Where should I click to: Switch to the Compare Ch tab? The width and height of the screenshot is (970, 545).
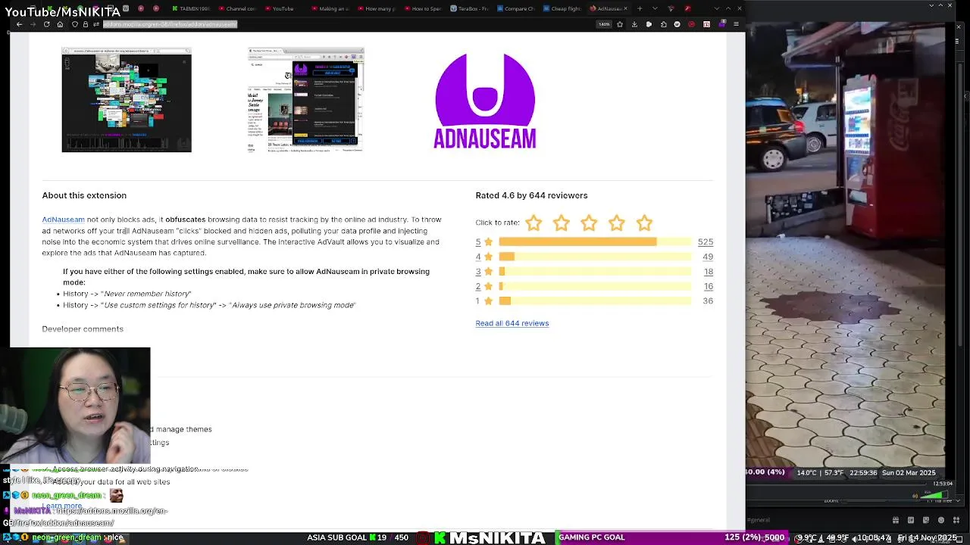515,8
